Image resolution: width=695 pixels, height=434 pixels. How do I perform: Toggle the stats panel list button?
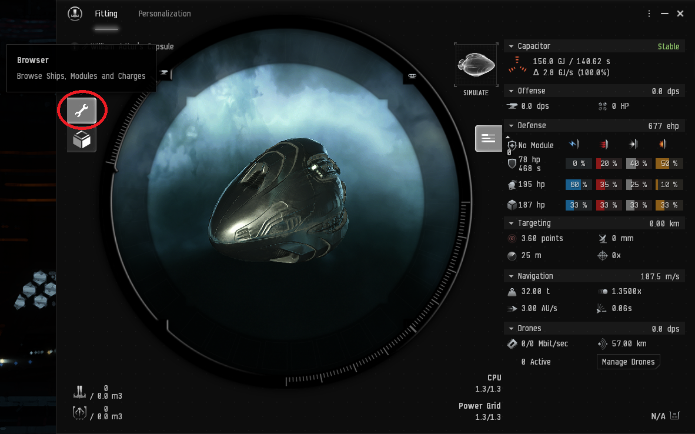click(x=489, y=138)
